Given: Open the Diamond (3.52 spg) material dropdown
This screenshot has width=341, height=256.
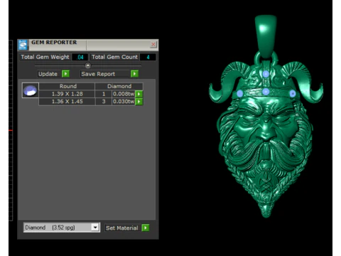Looking at the screenshot, I should point(62,228).
